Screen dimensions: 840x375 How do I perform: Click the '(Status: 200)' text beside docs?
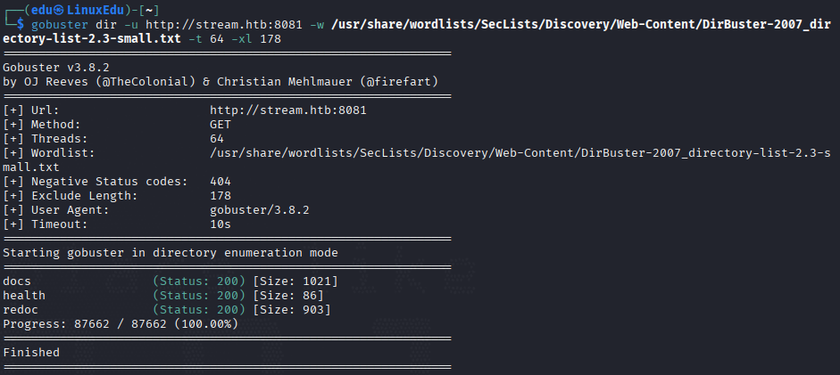tap(199, 281)
